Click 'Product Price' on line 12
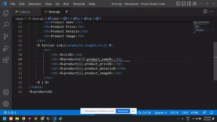217x122 pixels. pos(63,27)
